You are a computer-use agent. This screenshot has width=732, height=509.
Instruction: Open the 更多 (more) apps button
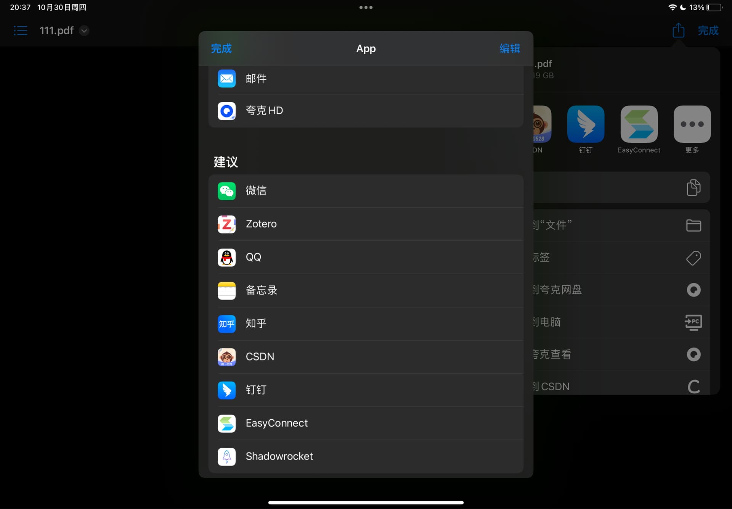tap(692, 124)
